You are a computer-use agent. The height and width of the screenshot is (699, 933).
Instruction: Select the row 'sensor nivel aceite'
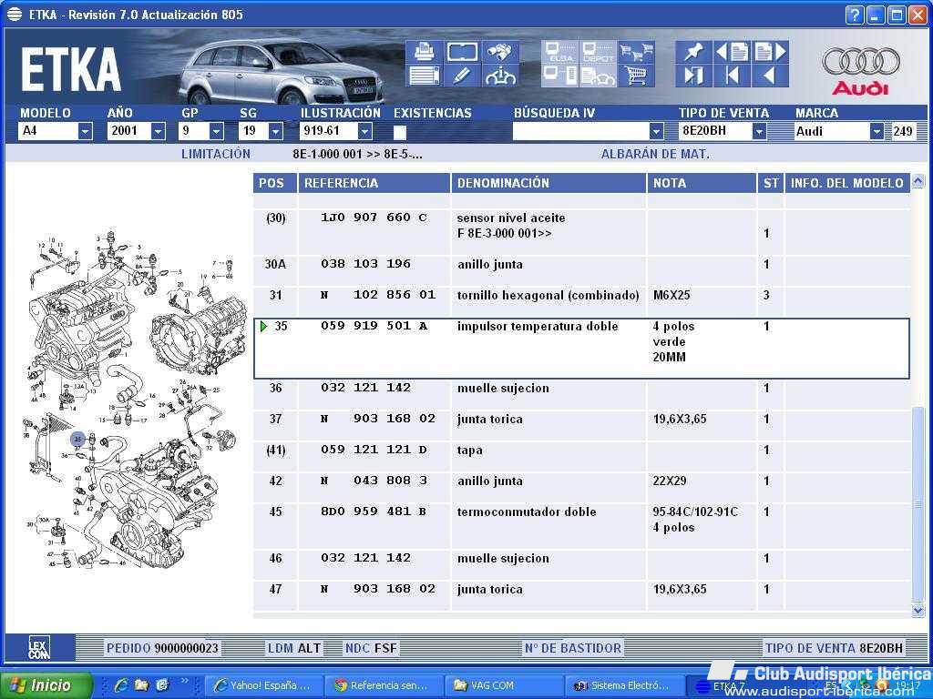(x=581, y=232)
